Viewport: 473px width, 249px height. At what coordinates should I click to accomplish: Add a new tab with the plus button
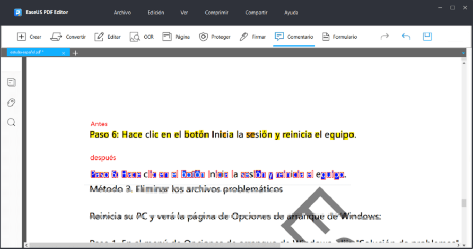tap(75, 53)
